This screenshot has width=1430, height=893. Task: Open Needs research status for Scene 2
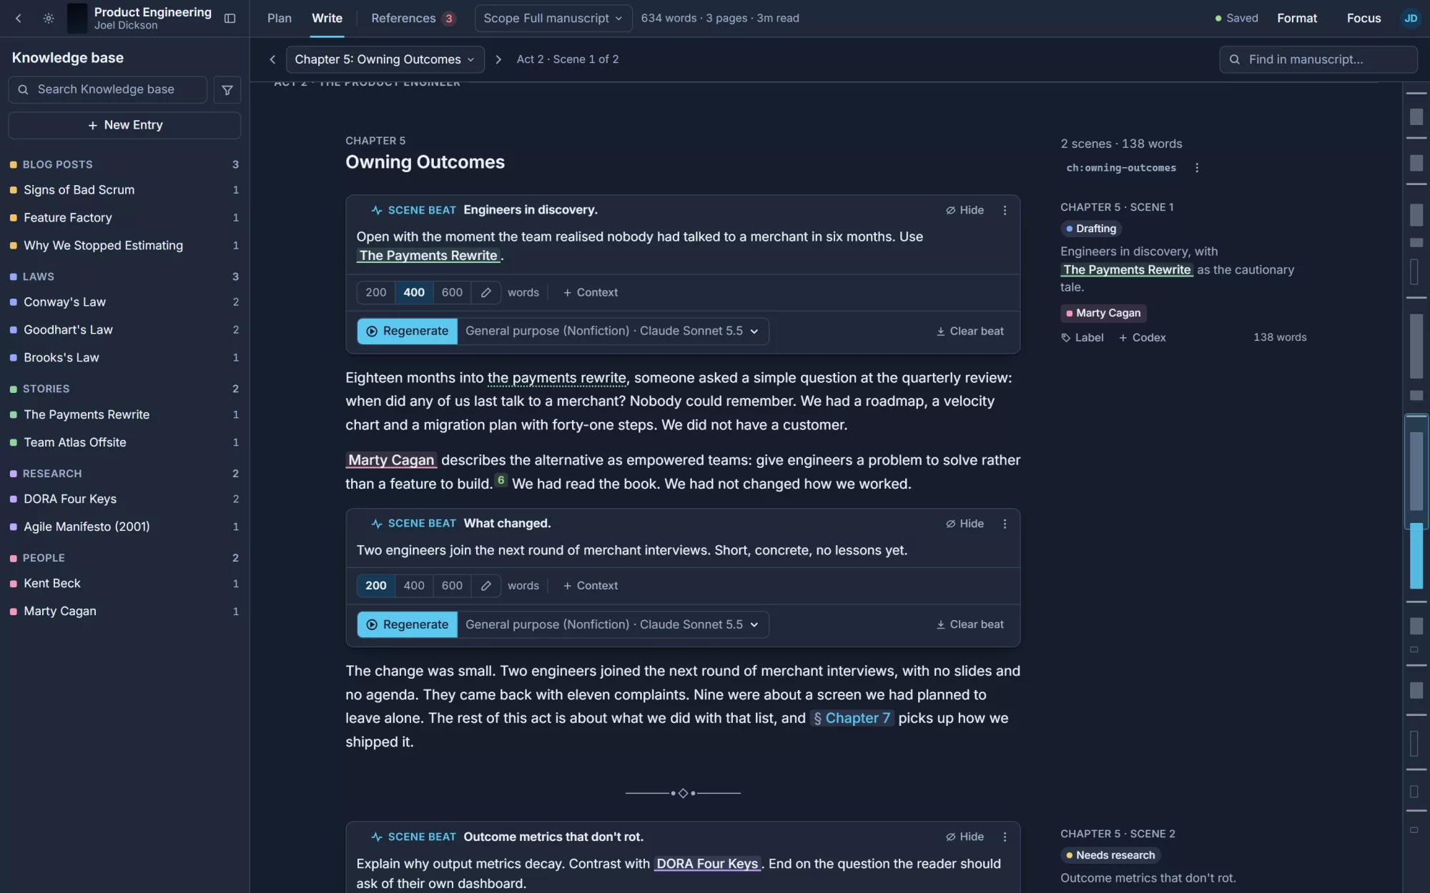click(x=1110, y=855)
